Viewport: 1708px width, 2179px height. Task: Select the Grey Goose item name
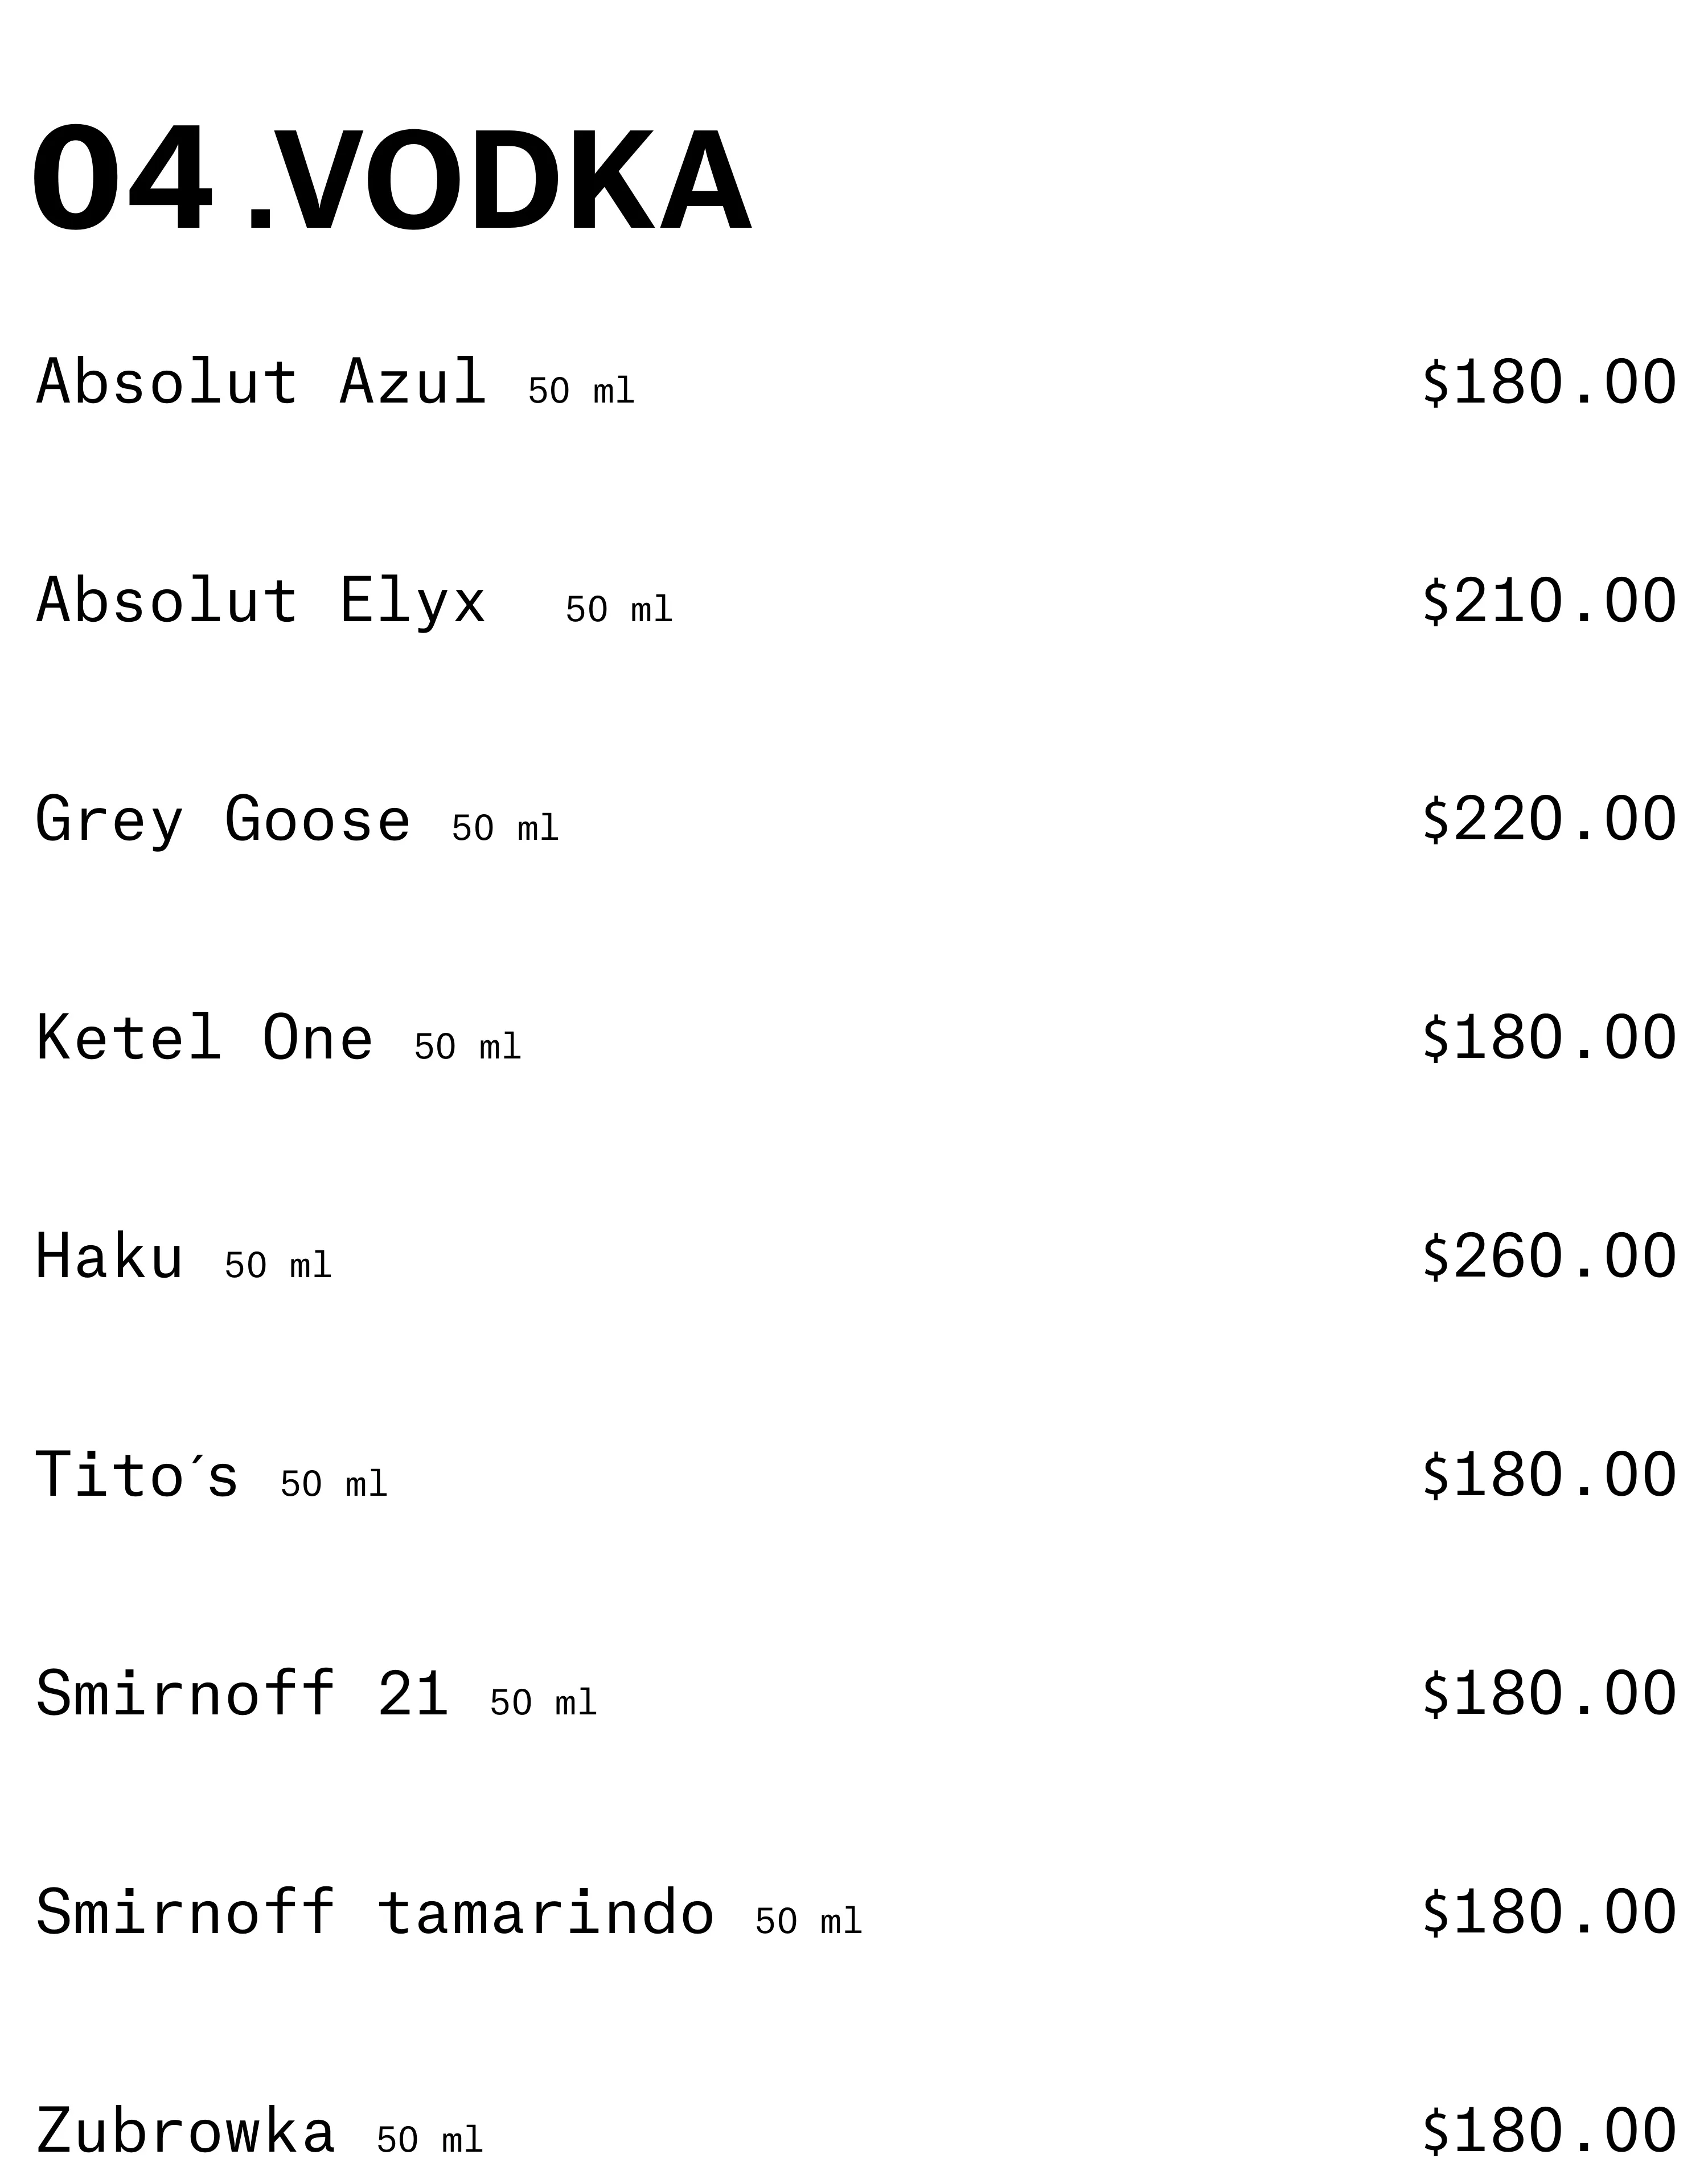[223, 820]
